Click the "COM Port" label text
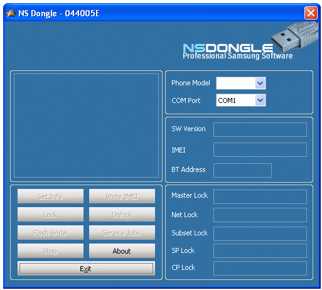The height and width of the screenshot is (290, 322). click(x=186, y=100)
